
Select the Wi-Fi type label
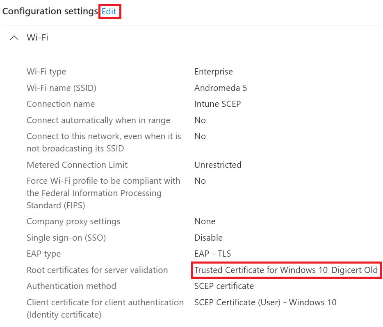point(46,72)
